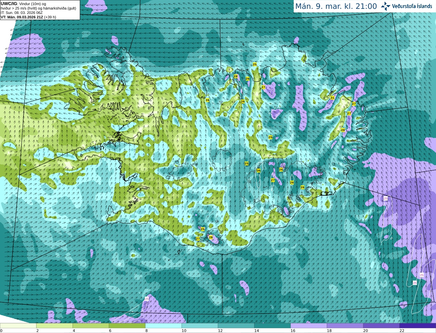Click the Veðurstofa Íslands logo
436x333 pixels.
pyautogui.click(x=407, y=6)
